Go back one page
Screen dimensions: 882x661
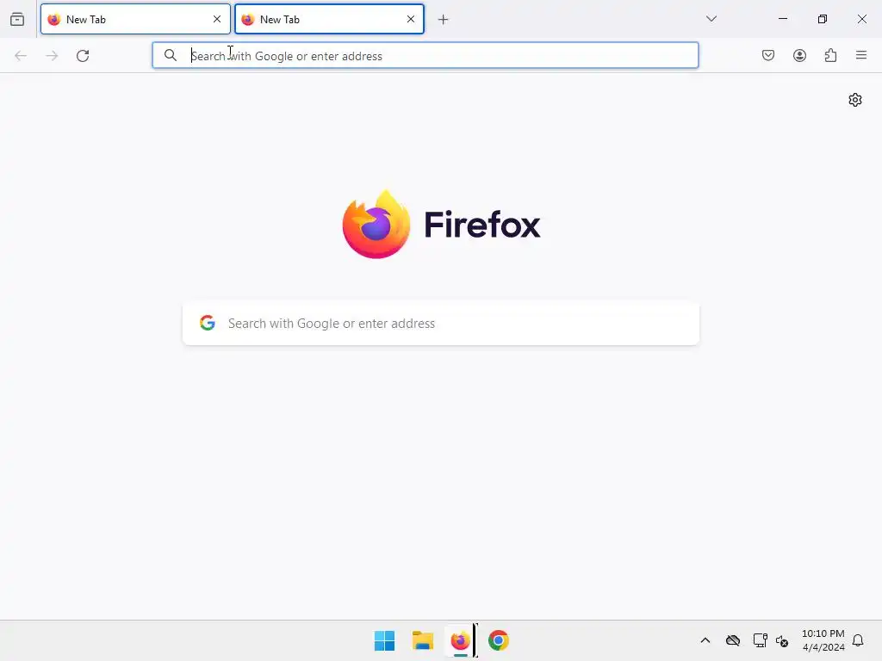coord(21,56)
